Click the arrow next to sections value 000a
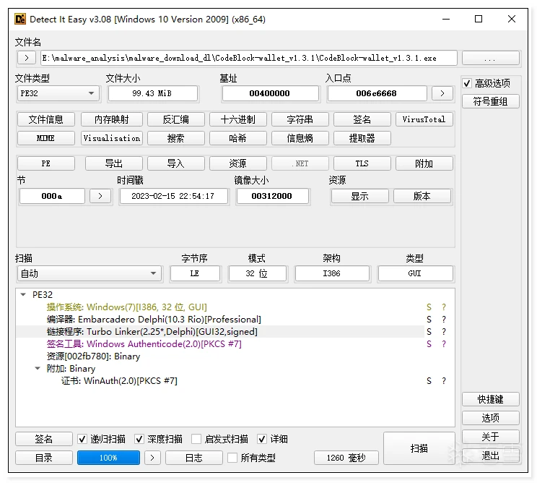The image size is (537, 483). tap(100, 196)
